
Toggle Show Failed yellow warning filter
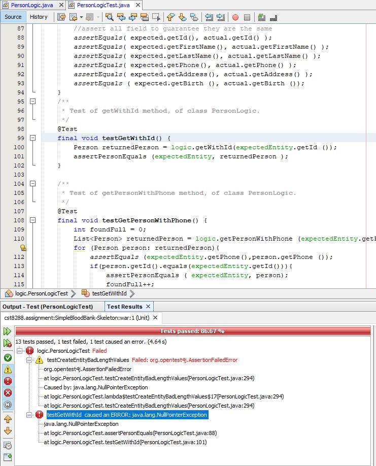[x=8, y=370]
